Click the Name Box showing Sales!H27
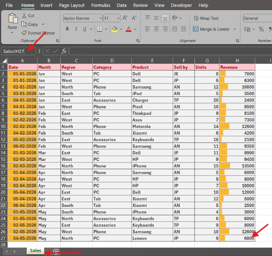The image size is (272, 256). tap(18, 51)
